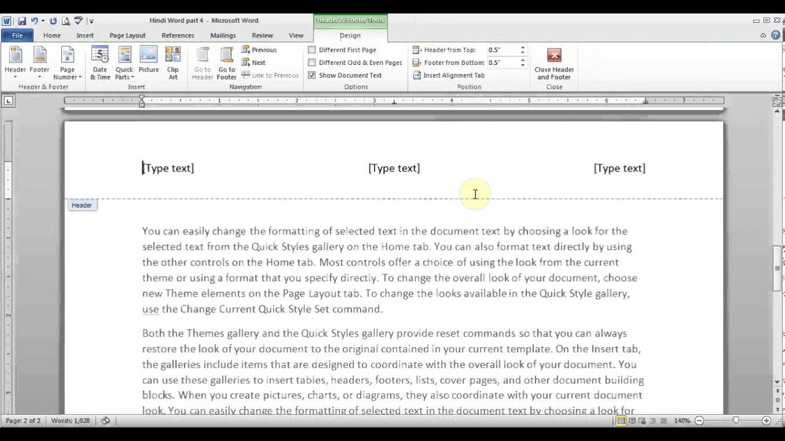The width and height of the screenshot is (785, 441).
Task: Click the Redo (repeat) icon
Action: click(53, 21)
